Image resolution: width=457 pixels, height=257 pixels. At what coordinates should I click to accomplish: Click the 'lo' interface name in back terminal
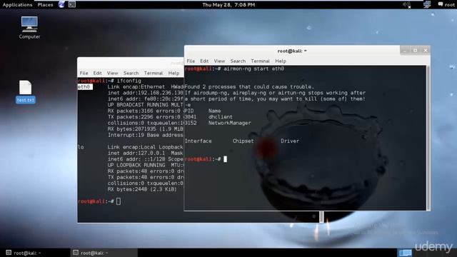tap(81, 147)
